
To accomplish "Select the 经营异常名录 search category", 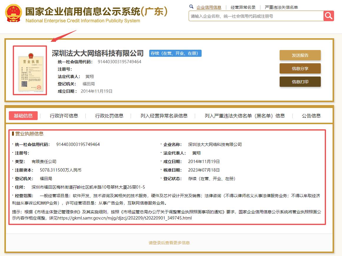I will coord(243,7).
